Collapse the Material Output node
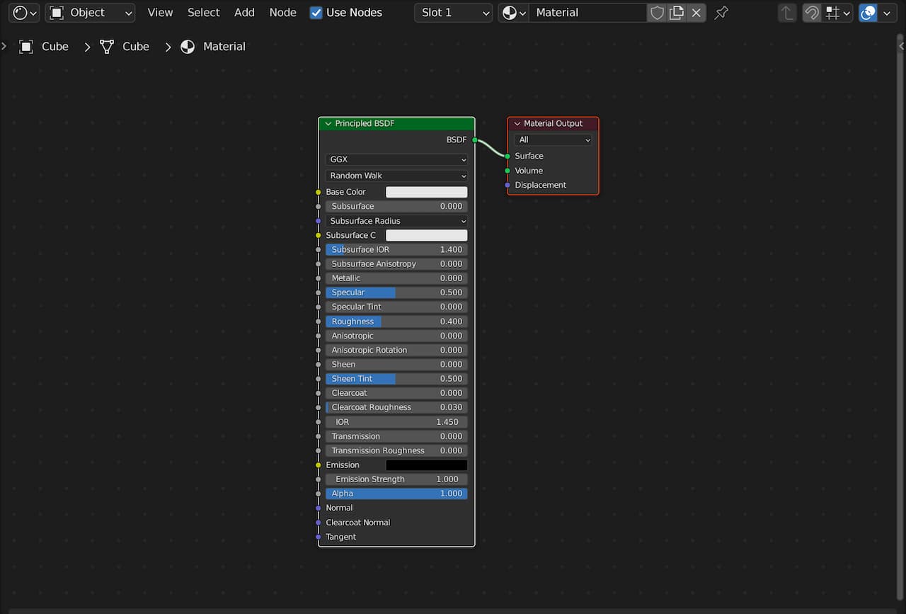Viewport: 906px width, 614px height. coord(517,124)
